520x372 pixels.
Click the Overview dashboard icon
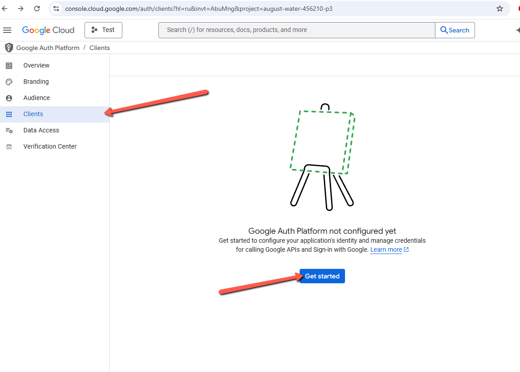(9, 66)
